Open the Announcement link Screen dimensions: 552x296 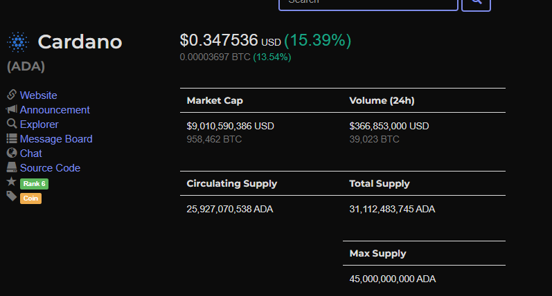pos(55,110)
